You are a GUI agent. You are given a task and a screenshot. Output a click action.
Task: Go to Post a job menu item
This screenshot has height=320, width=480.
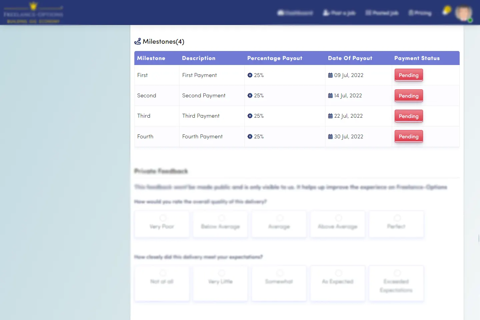pos(339,13)
